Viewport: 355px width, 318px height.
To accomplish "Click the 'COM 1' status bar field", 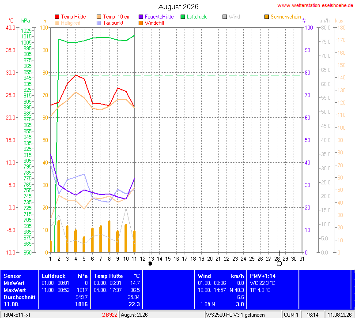I will coord(291,314).
